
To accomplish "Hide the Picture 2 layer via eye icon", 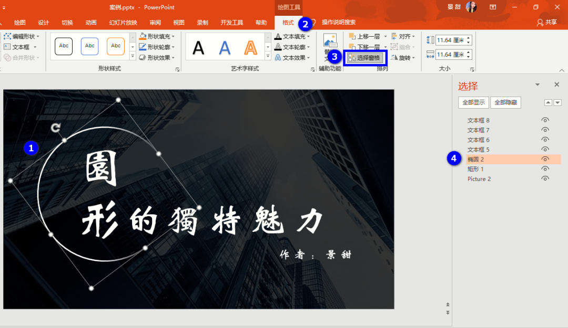I will [x=545, y=178].
